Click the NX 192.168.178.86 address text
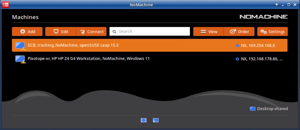 coord(261,59)
